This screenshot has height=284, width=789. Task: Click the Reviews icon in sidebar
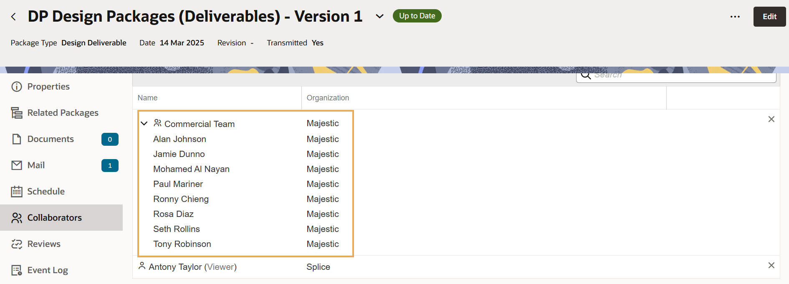pos(17,244)
